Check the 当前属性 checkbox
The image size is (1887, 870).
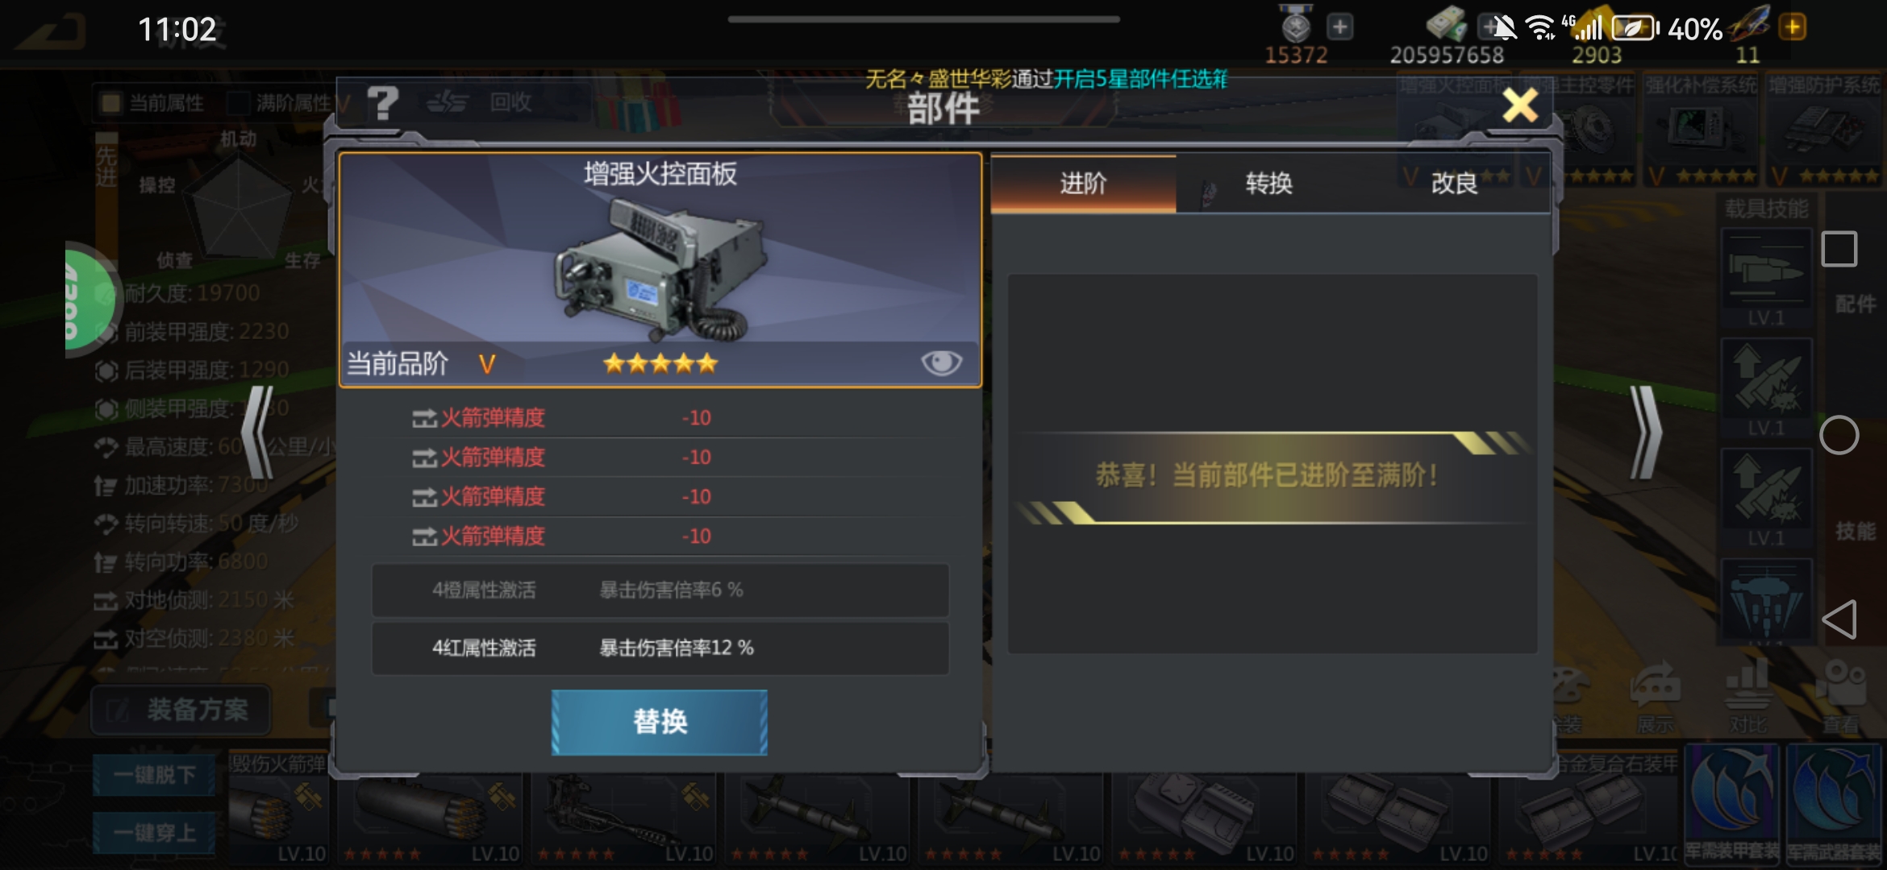pyautogui.click(x=110, y=102)
